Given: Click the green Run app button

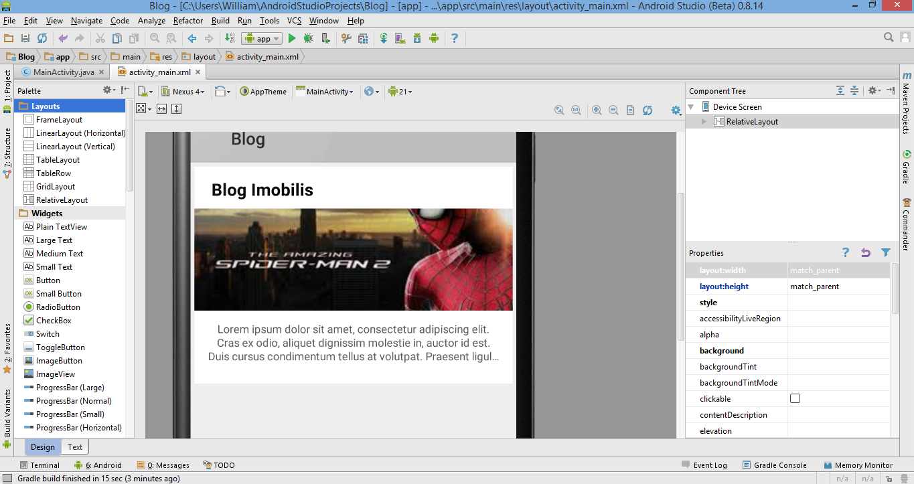Looking at the screenshot, I should pos(292,39).
